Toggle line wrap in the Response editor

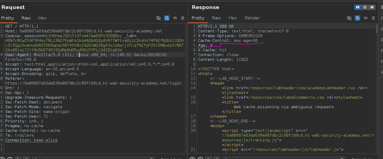[x=357, y=18]
